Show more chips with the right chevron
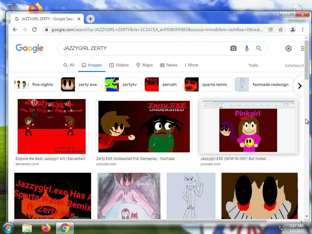This screenshot has width=312, height=234. [x=300, y=86]
